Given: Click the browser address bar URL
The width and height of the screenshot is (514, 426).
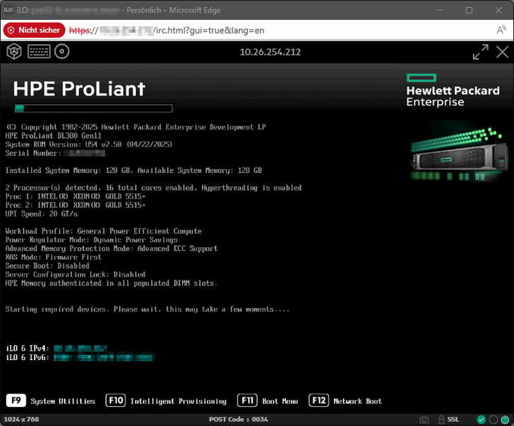Looking at the screenshot, I should (166, 30).
